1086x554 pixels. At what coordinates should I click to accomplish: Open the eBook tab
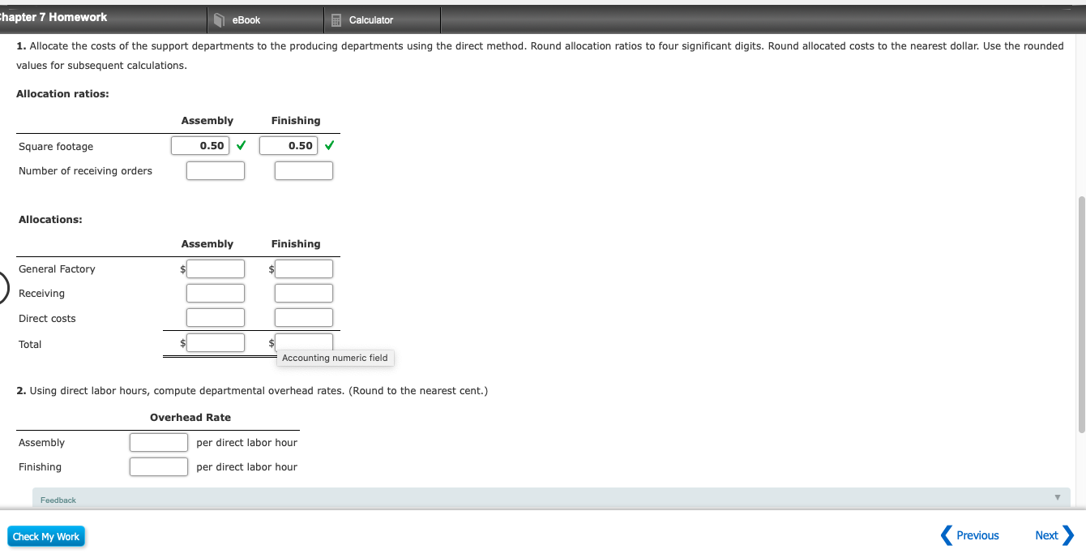(266, 19)
